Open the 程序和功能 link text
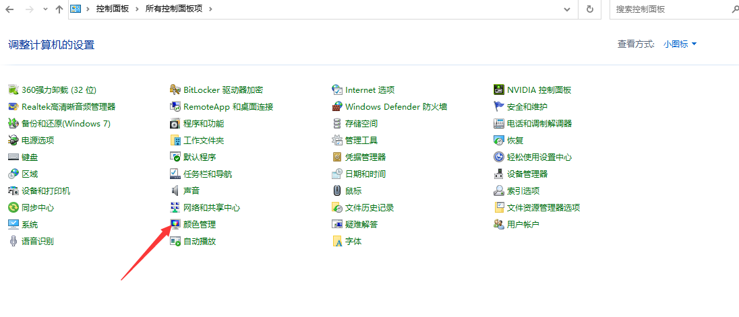 point(204,124)
